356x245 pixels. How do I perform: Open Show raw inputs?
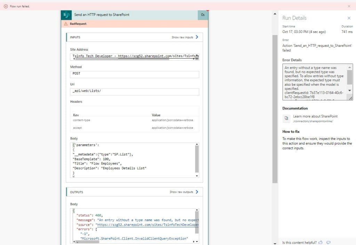[182, 37]
